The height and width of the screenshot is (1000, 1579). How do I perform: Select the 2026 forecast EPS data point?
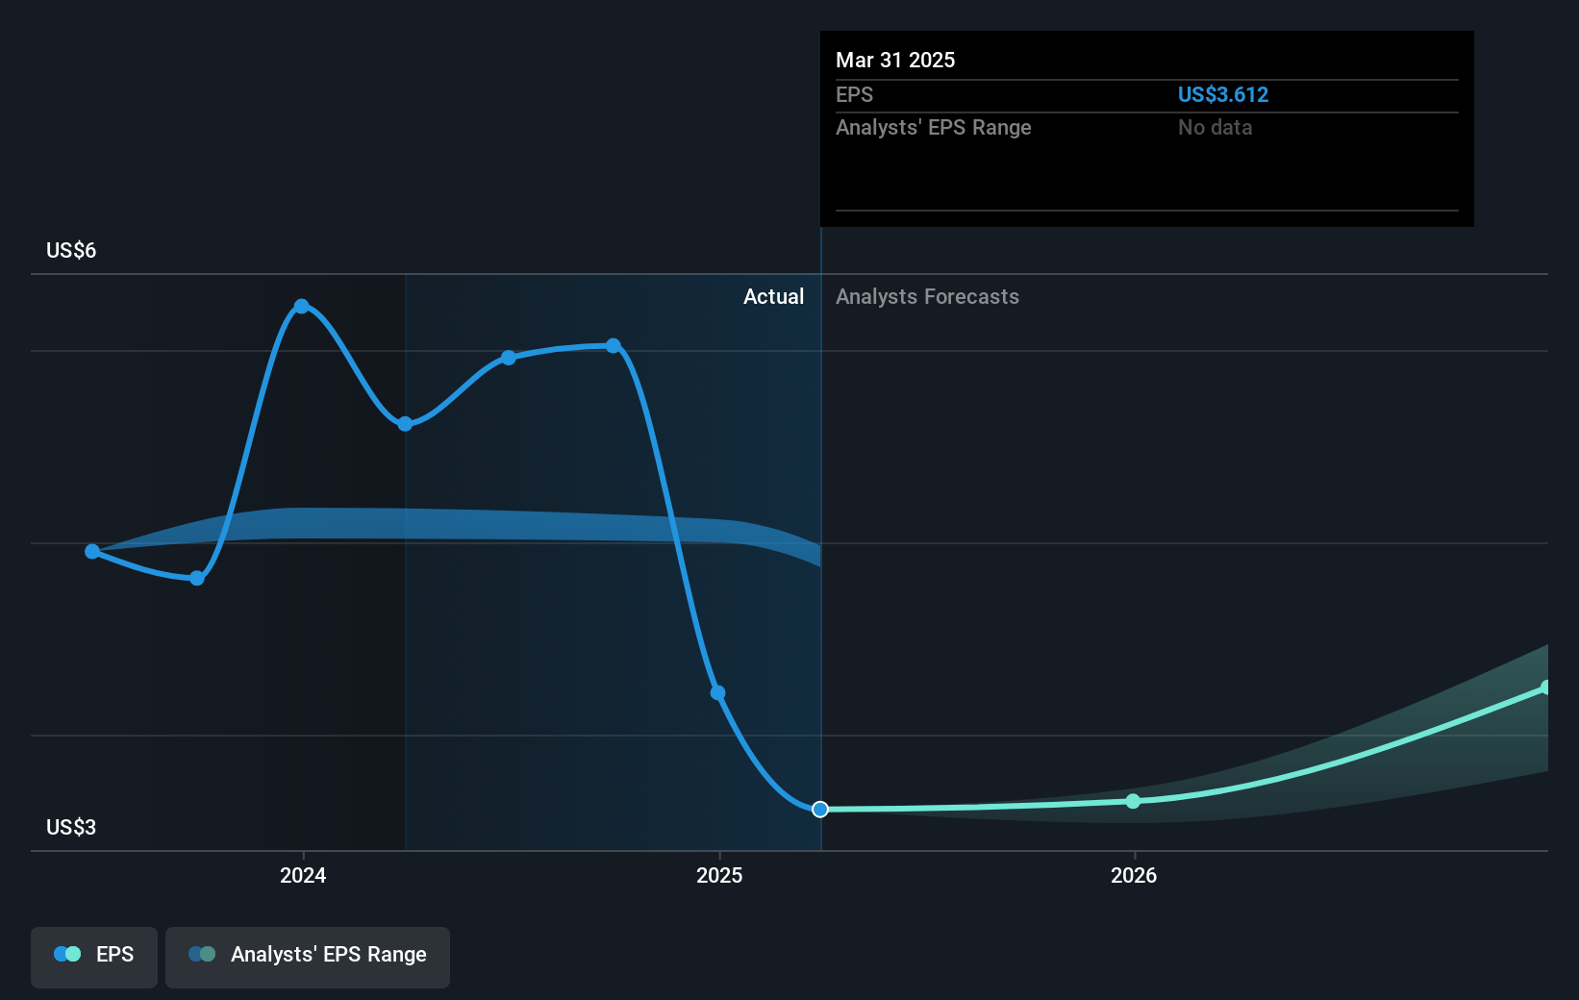pos(1133,801)
